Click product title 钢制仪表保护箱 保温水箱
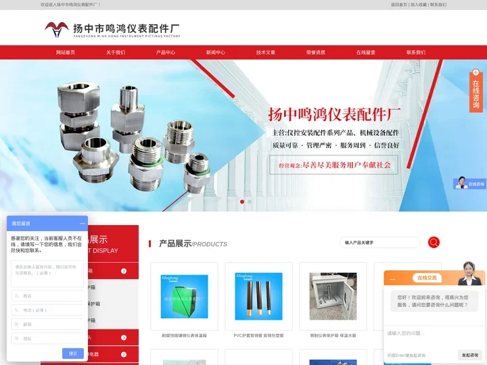 pyautogui.click(x=333, y=335)
